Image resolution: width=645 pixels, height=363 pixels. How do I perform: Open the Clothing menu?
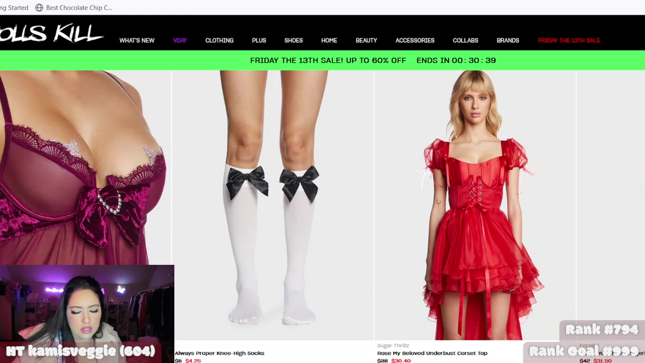[219, 40]
